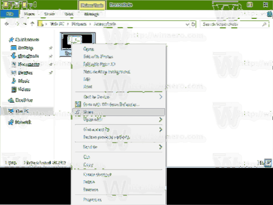Switch to the Home ribbon tab

pos(29,14)
